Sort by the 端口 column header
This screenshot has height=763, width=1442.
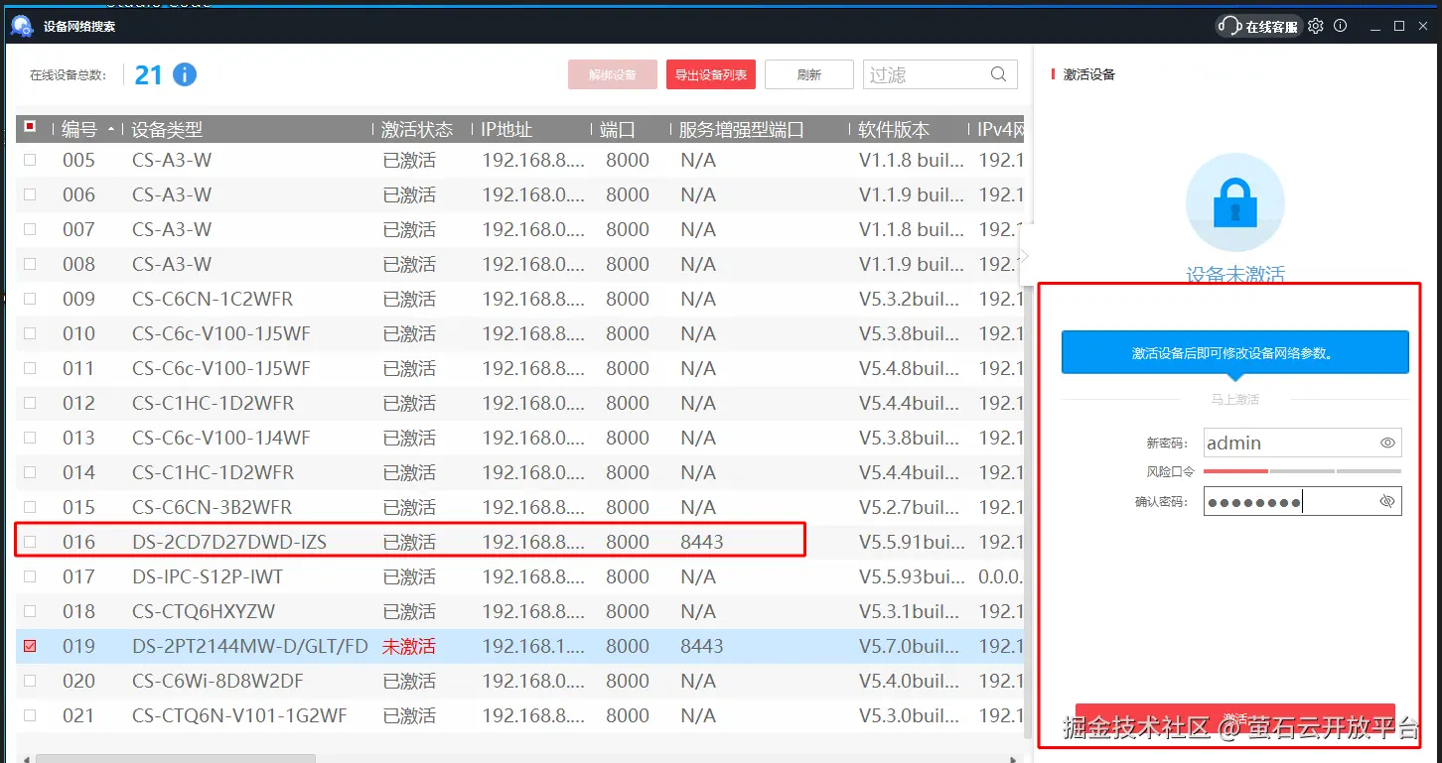click(618, 130)
